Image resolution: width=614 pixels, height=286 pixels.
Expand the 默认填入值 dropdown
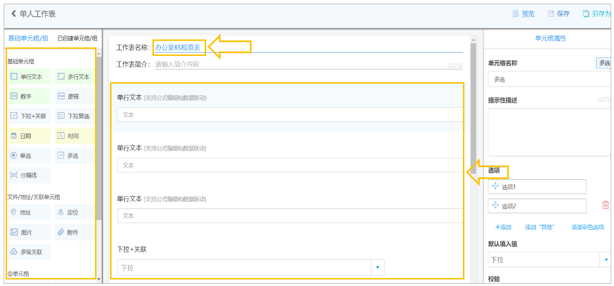550,260
